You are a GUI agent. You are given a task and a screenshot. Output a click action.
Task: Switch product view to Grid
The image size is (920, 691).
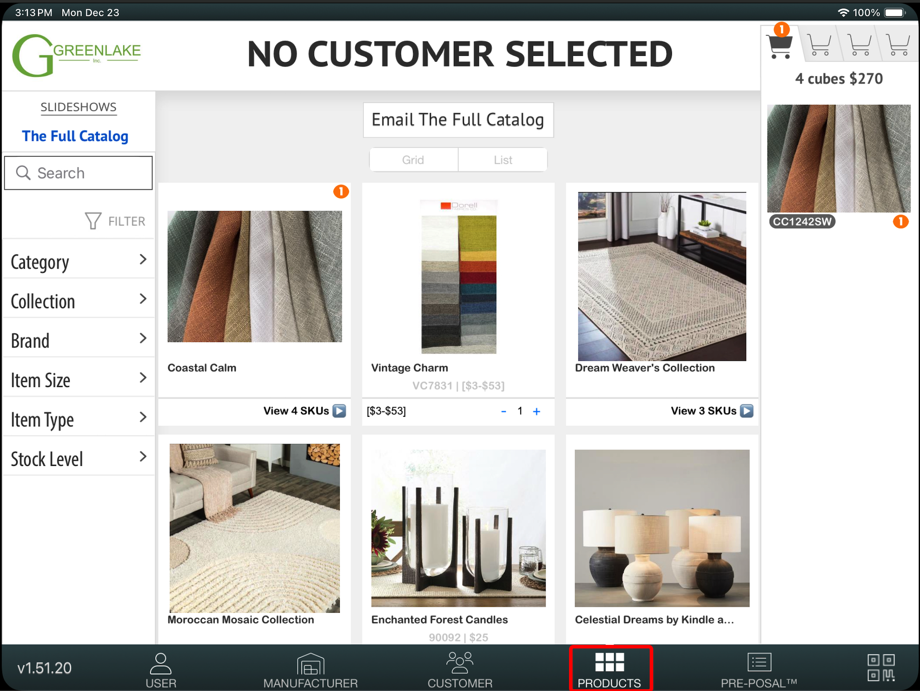click(x=413, y=160)
